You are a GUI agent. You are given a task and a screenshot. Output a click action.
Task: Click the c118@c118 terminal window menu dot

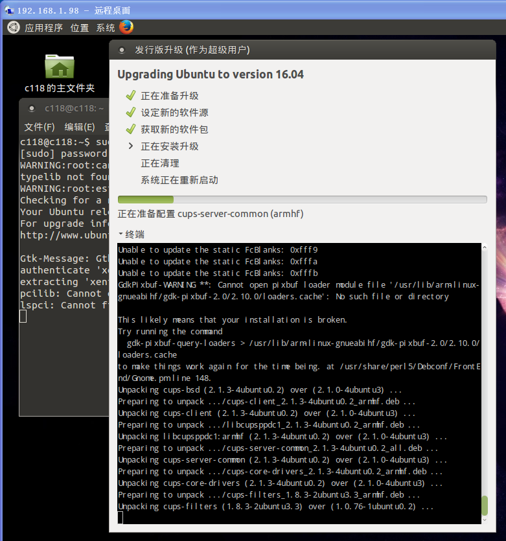pos(32,109)
